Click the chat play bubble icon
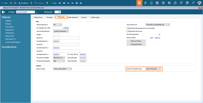This screenshot has width=203, height=103. pyautogui.click(x=175, y=3)
